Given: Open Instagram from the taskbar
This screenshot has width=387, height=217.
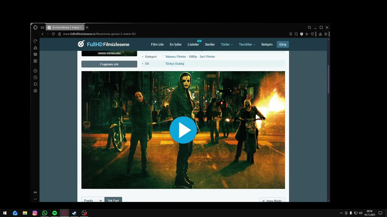Looking at the screenshot, I should 35,213.
